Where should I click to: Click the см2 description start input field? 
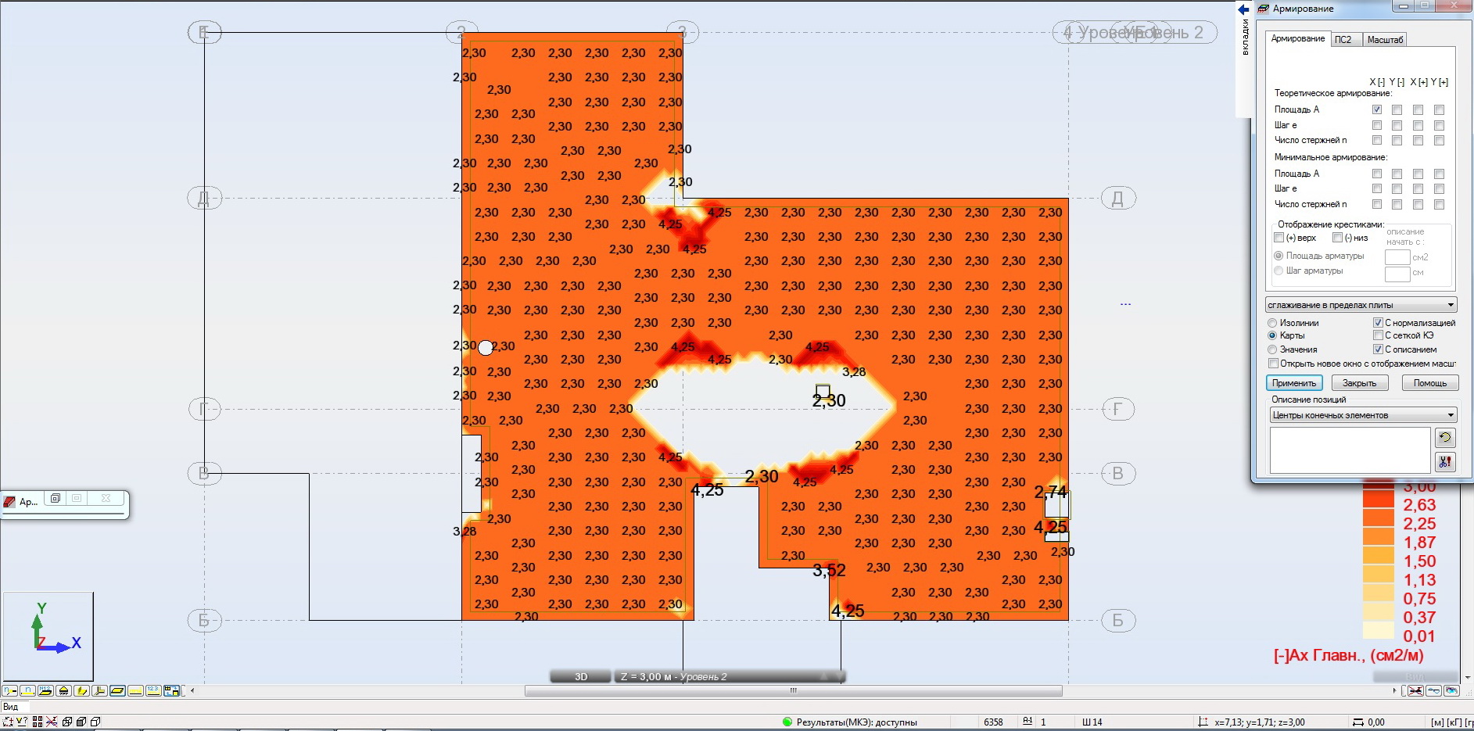coord(1397,257)
